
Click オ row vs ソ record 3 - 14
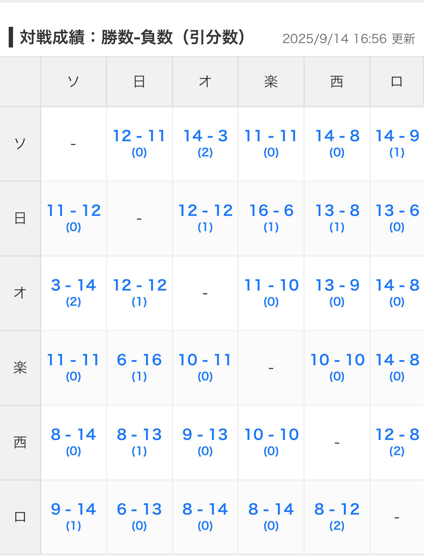pos(74,286)
